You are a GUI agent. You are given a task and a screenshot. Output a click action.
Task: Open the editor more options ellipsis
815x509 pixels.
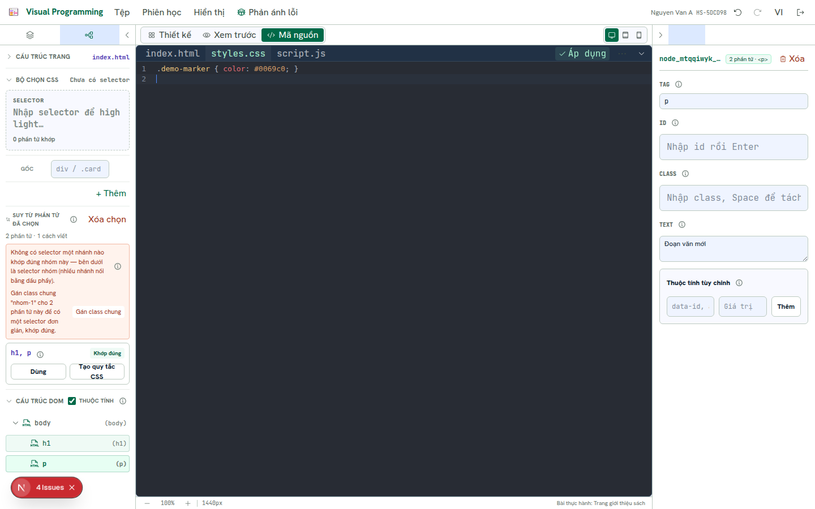point(623,54)
